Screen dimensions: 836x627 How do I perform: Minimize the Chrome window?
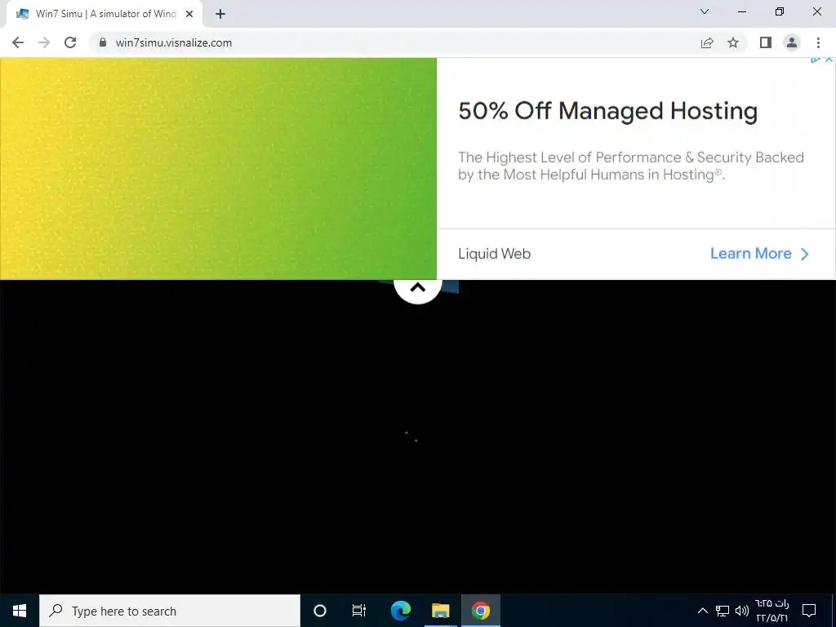[741, 11]
